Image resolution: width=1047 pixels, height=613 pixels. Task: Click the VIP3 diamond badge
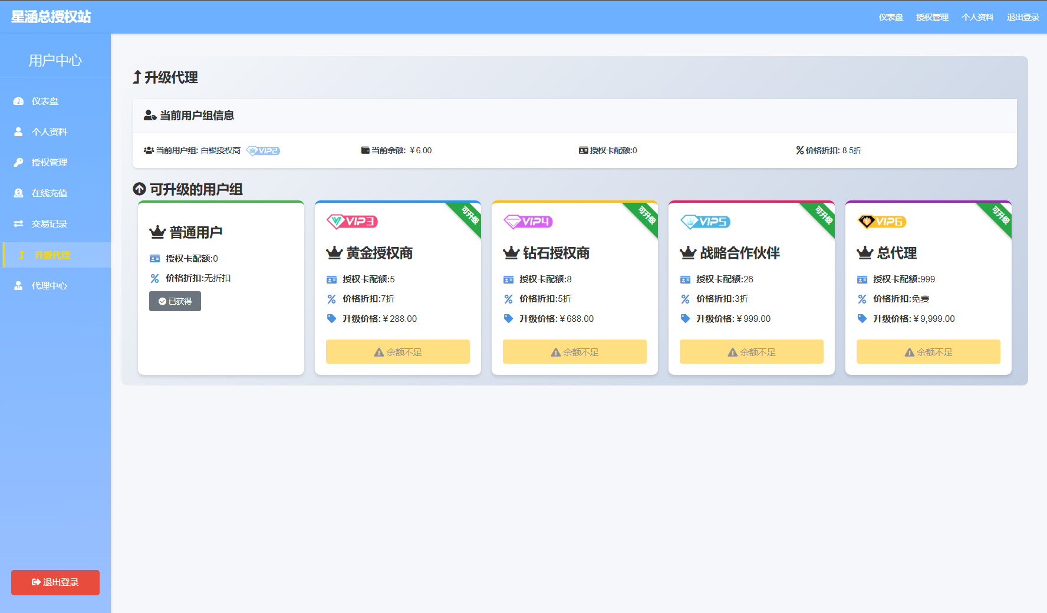pyautogui.click(x=352, y=222)
